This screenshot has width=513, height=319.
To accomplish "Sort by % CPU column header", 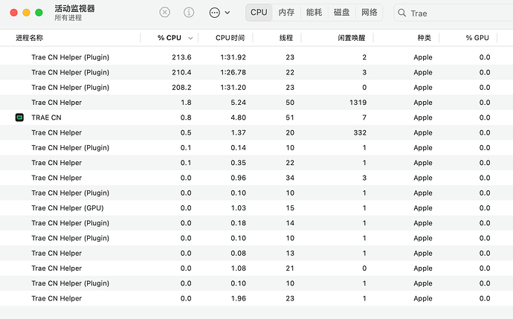I will click(x=170, y=38).
